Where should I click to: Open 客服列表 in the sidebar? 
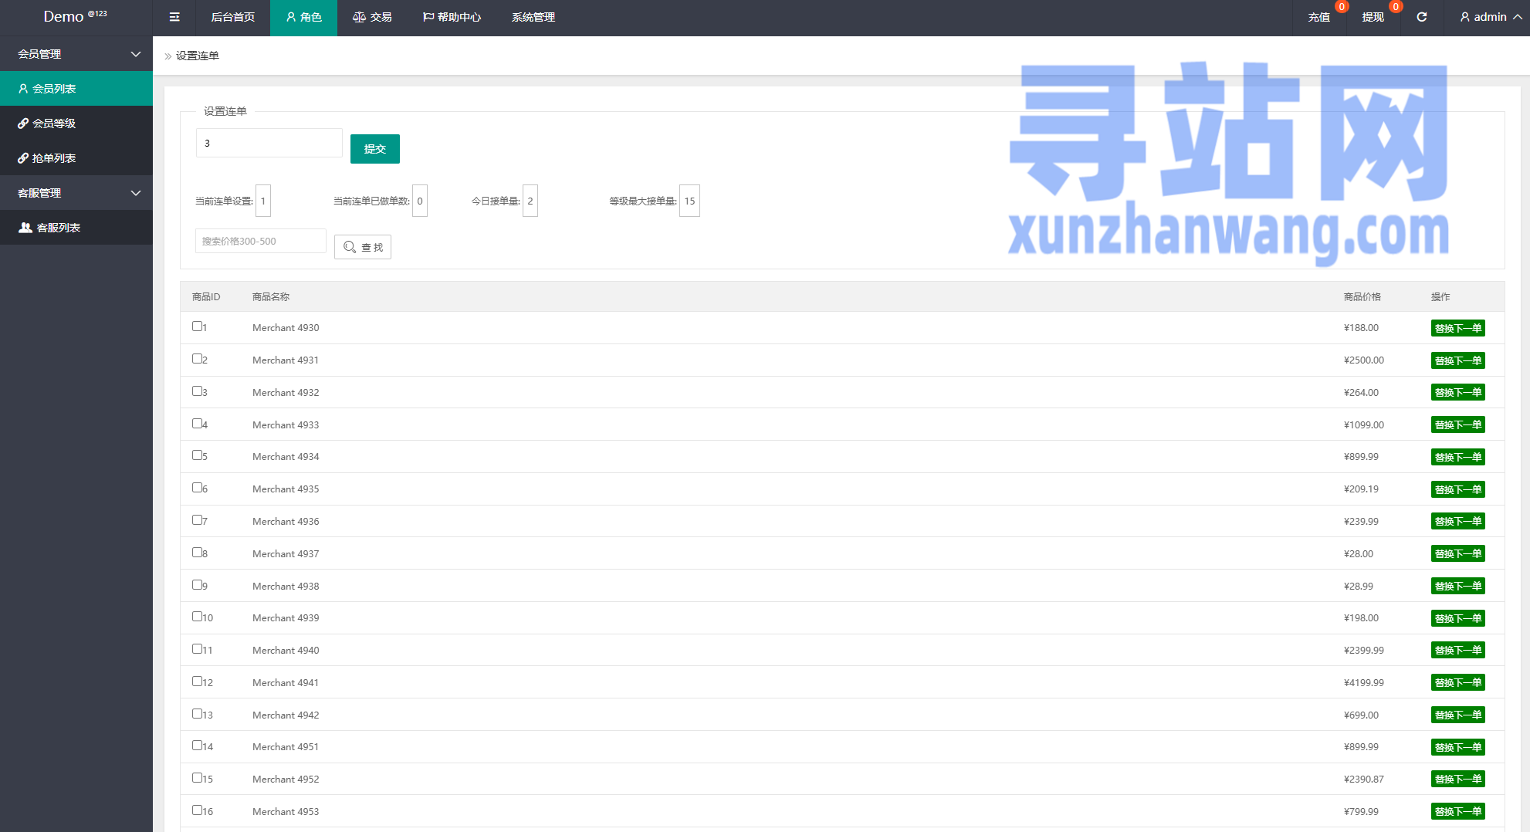(58, 228)
